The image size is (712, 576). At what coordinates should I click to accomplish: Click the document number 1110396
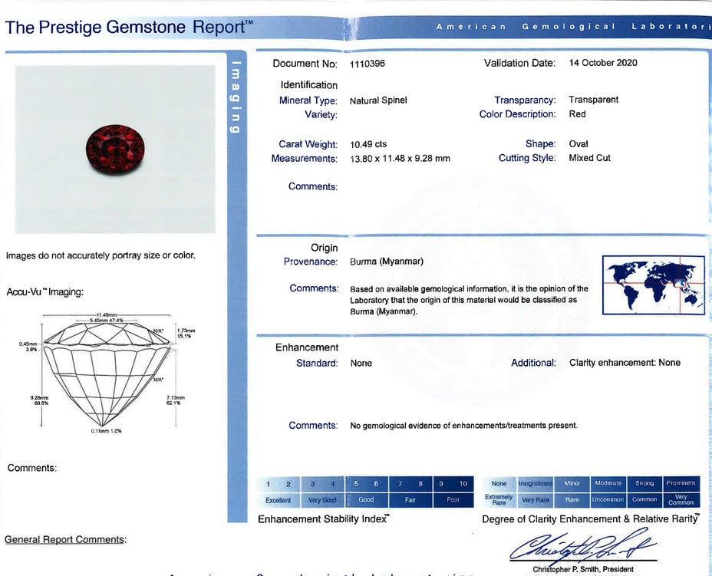[x=367, y=64]
